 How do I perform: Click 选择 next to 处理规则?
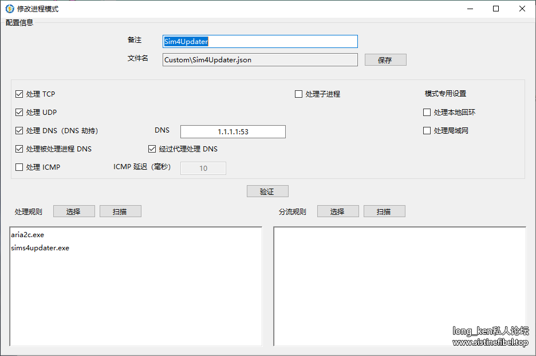coord(73,211)
